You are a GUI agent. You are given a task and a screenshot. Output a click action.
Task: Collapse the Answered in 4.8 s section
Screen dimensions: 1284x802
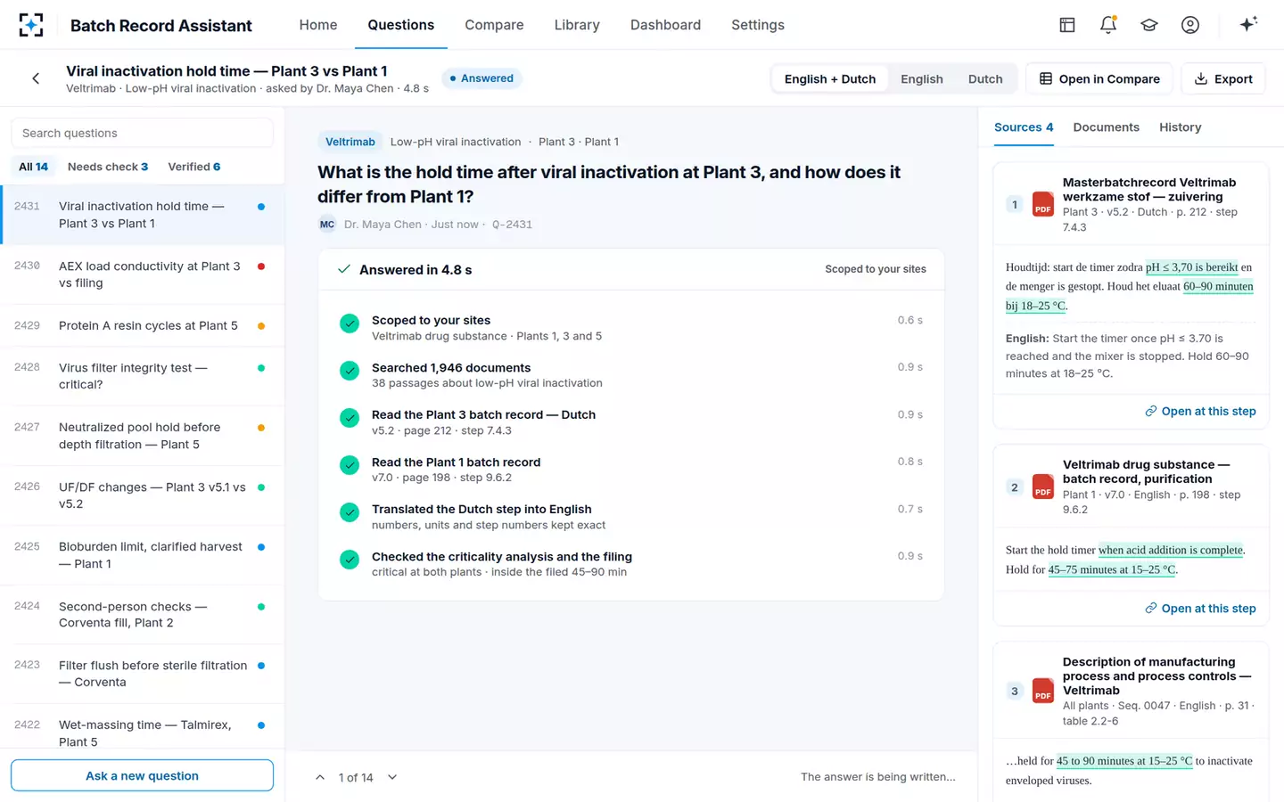click(x=630, y=269)
